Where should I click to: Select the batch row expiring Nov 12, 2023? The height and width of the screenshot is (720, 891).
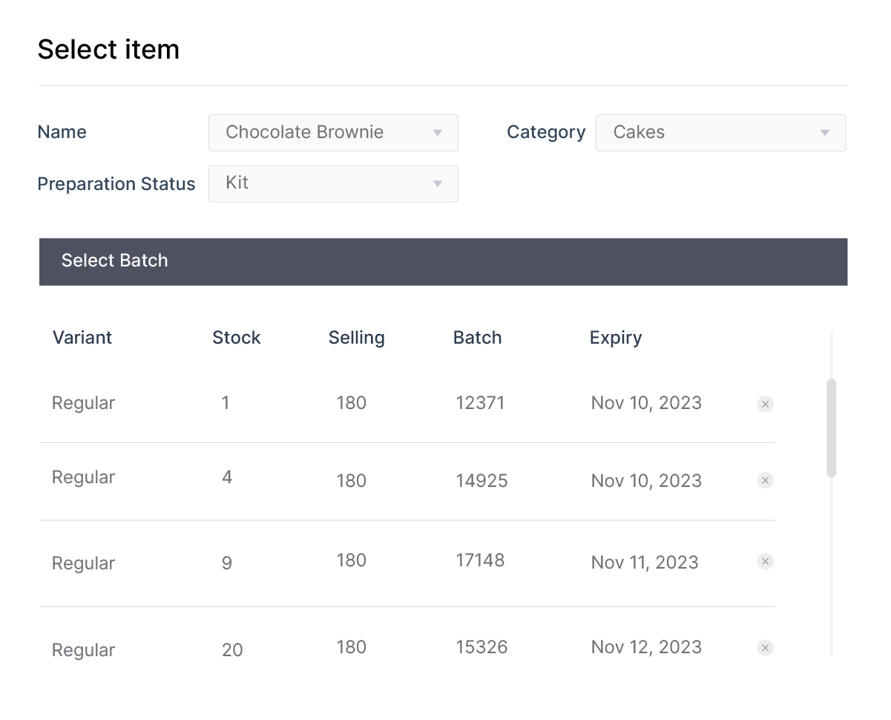(x=371, y=647)
